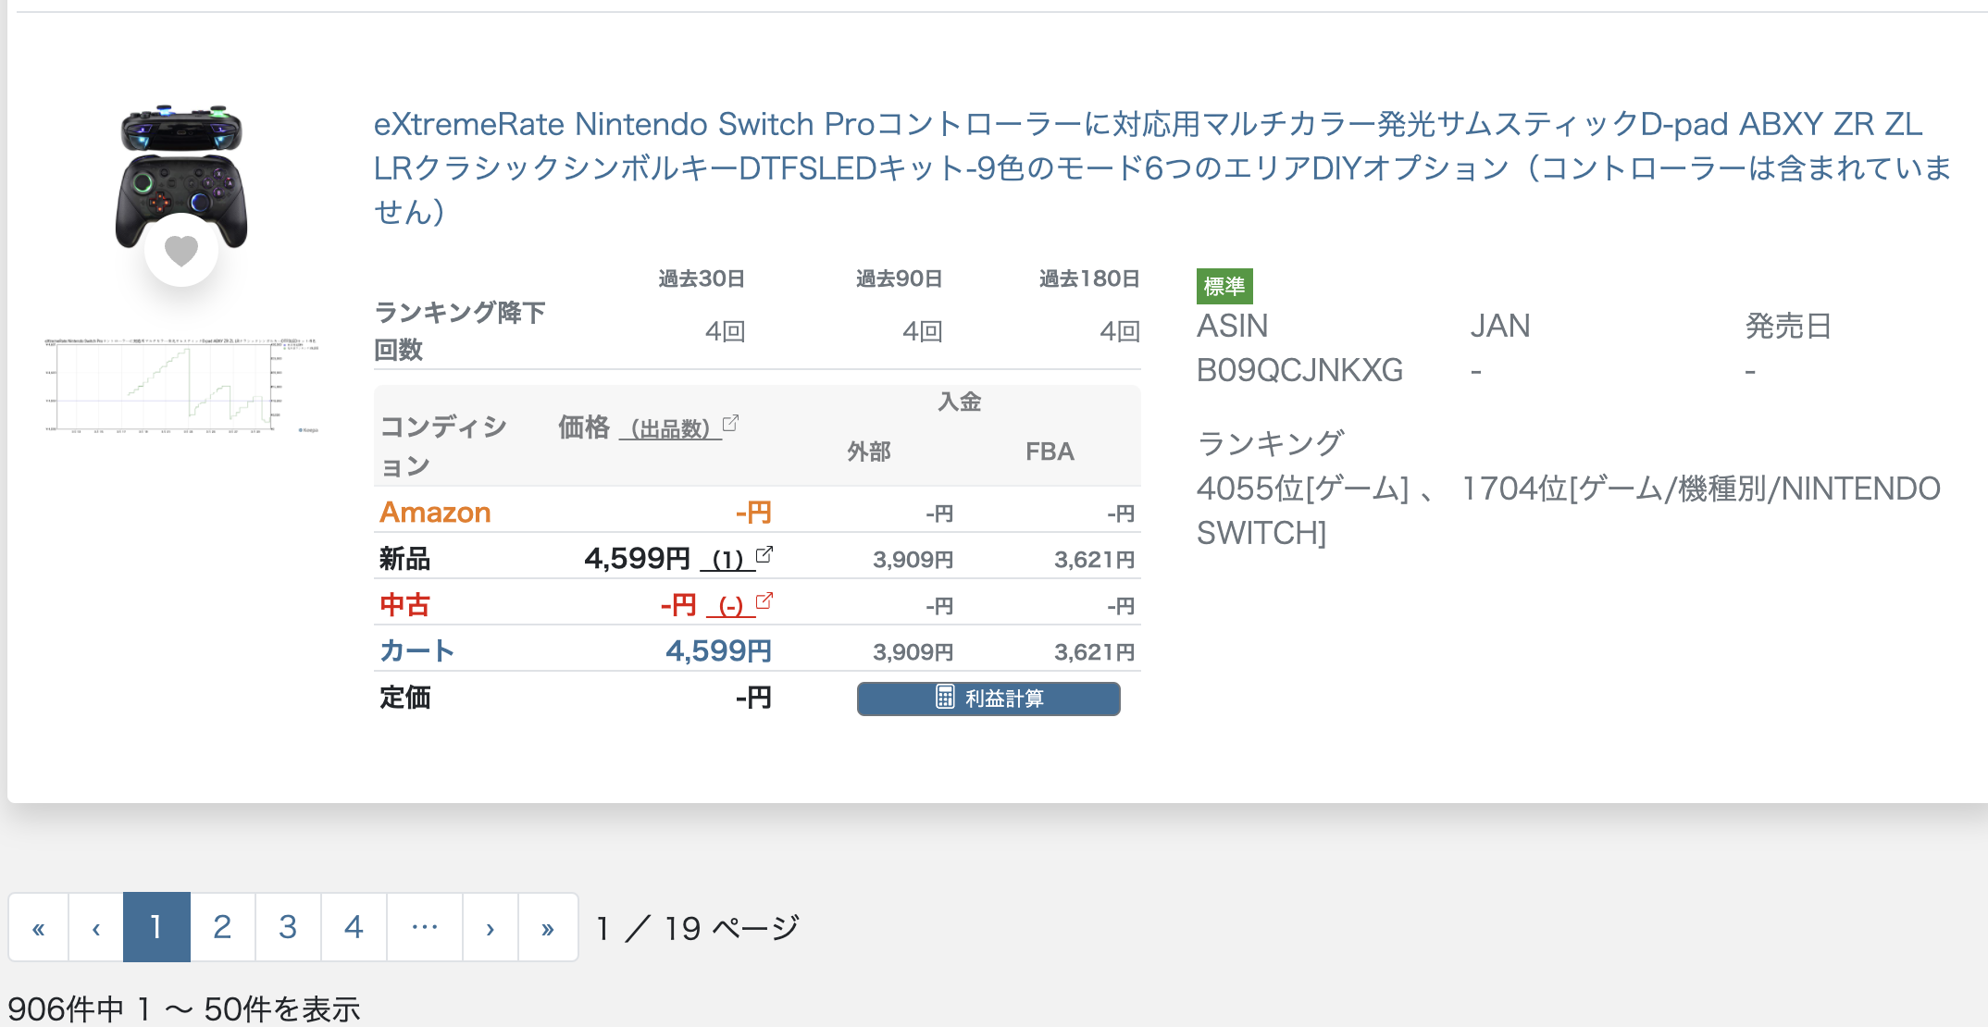Open the eXtremeRate product title link

click(x=1162, y=167)
